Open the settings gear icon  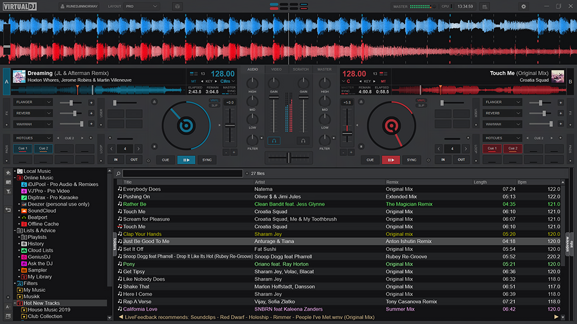524,6
